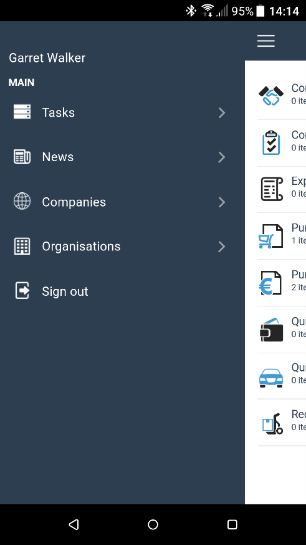Tap the shopping cart document icon
Image resolution: width=306 pixels, height=545 pixels.
pyautogui.click(x=271, y=236)
